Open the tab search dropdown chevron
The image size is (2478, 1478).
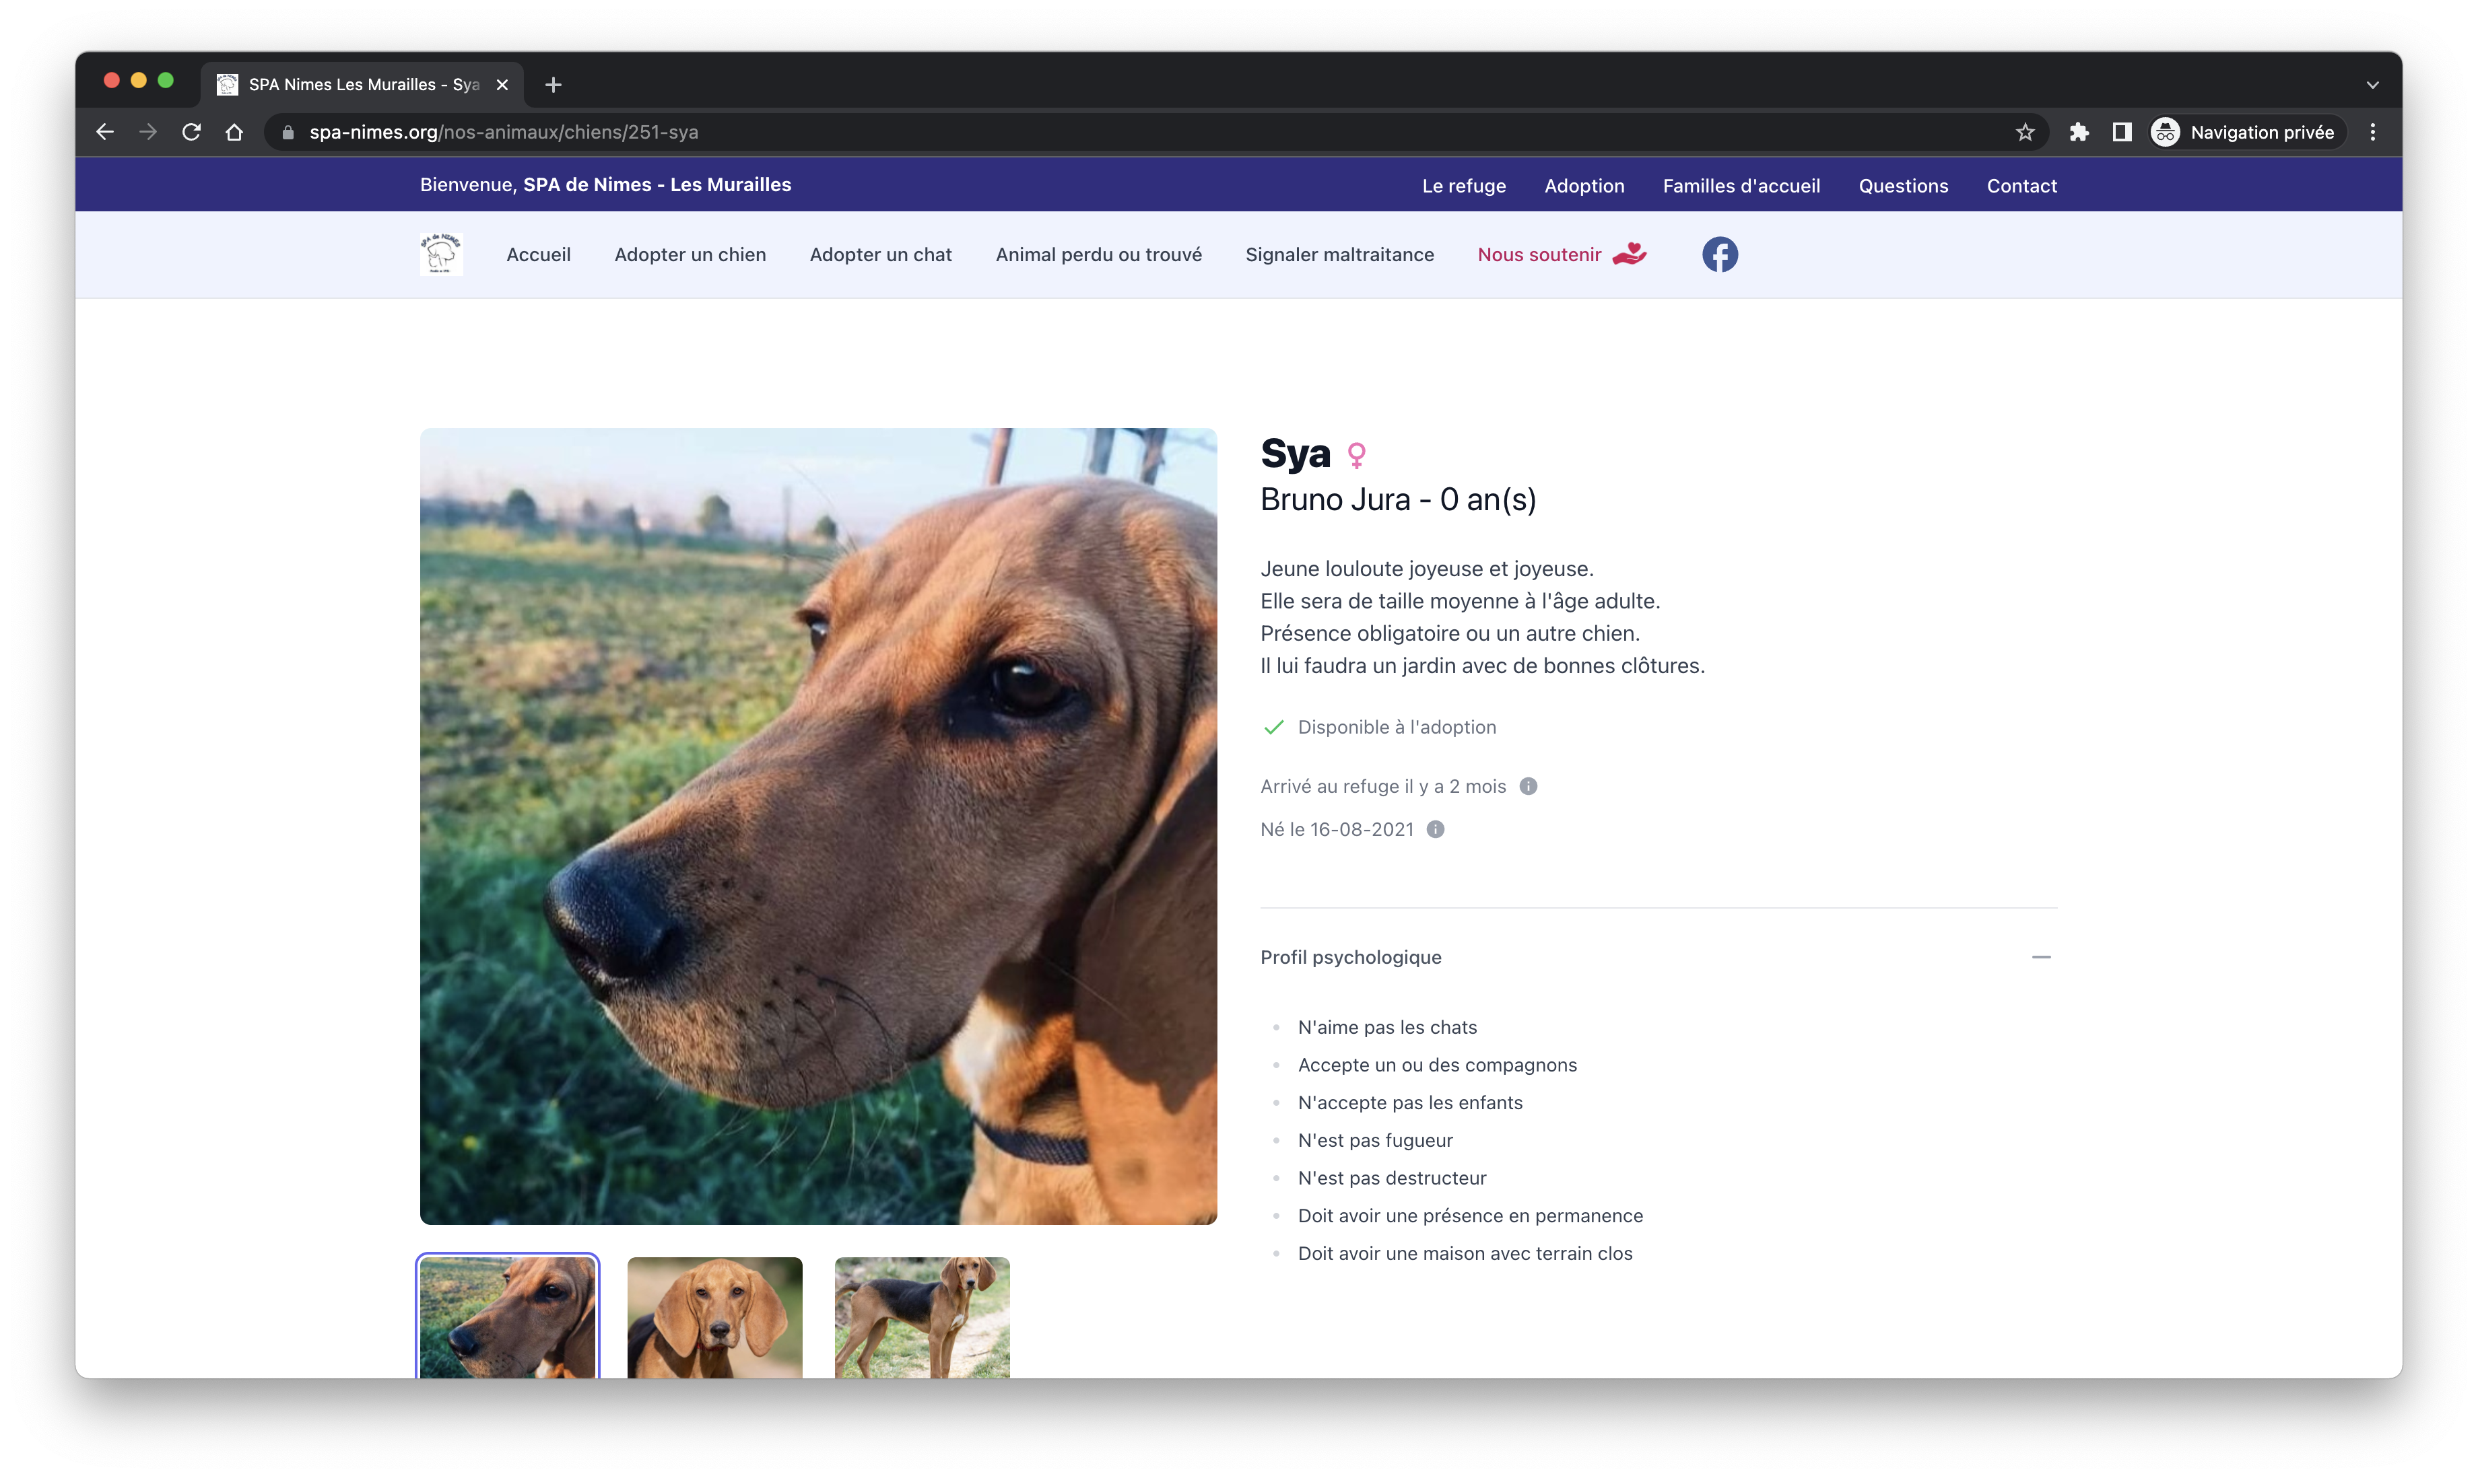tap(2372, 85)
